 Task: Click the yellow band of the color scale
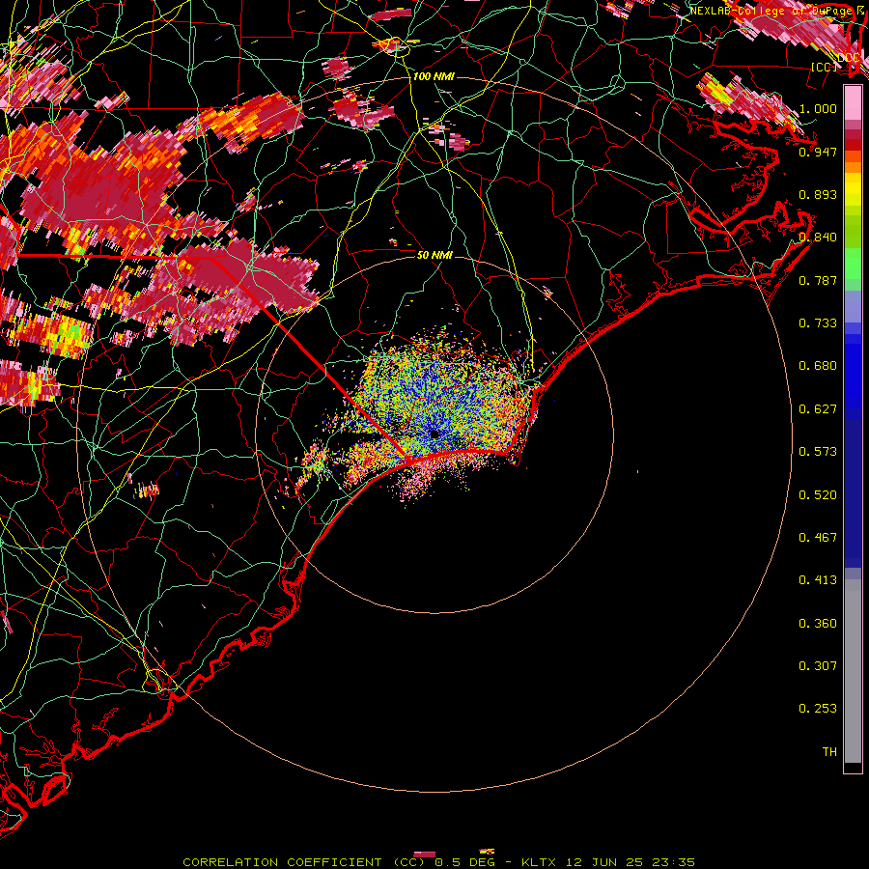point(853,189)
